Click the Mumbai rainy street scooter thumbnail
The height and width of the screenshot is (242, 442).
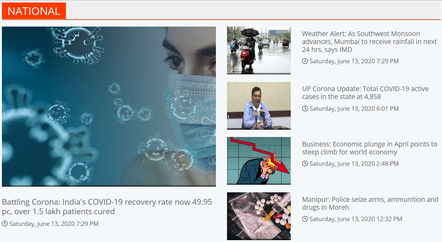point(259,50)
